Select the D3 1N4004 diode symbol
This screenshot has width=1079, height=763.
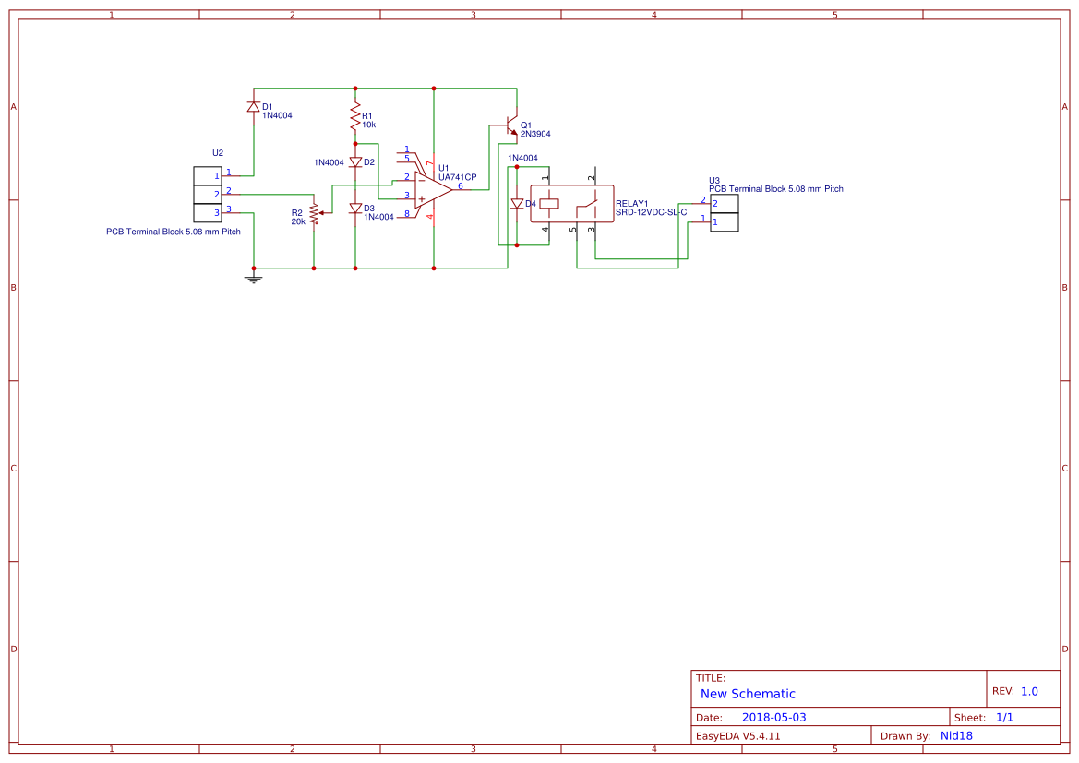click(x=354, y=209)
